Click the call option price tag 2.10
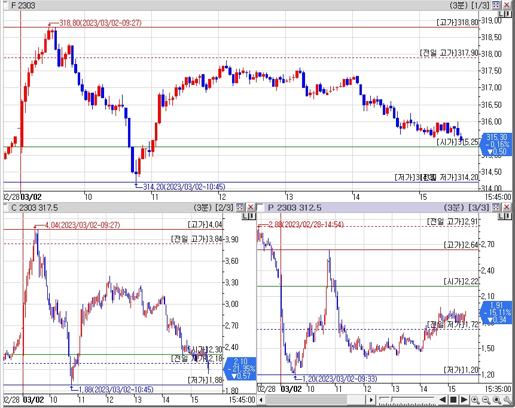 240,369
